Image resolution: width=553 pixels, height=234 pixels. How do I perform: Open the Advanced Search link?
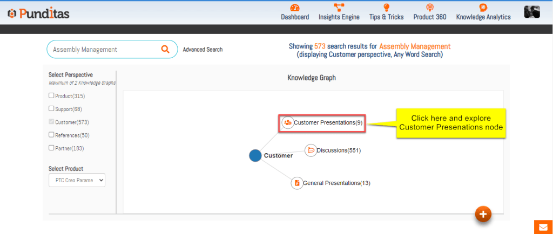tap(203, 50)
